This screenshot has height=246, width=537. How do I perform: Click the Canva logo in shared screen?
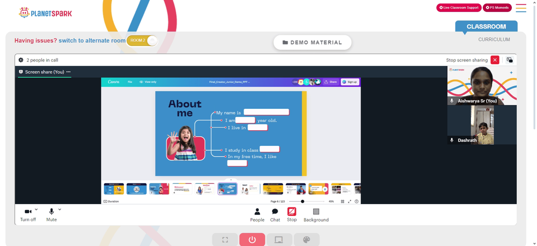[113, 82]
